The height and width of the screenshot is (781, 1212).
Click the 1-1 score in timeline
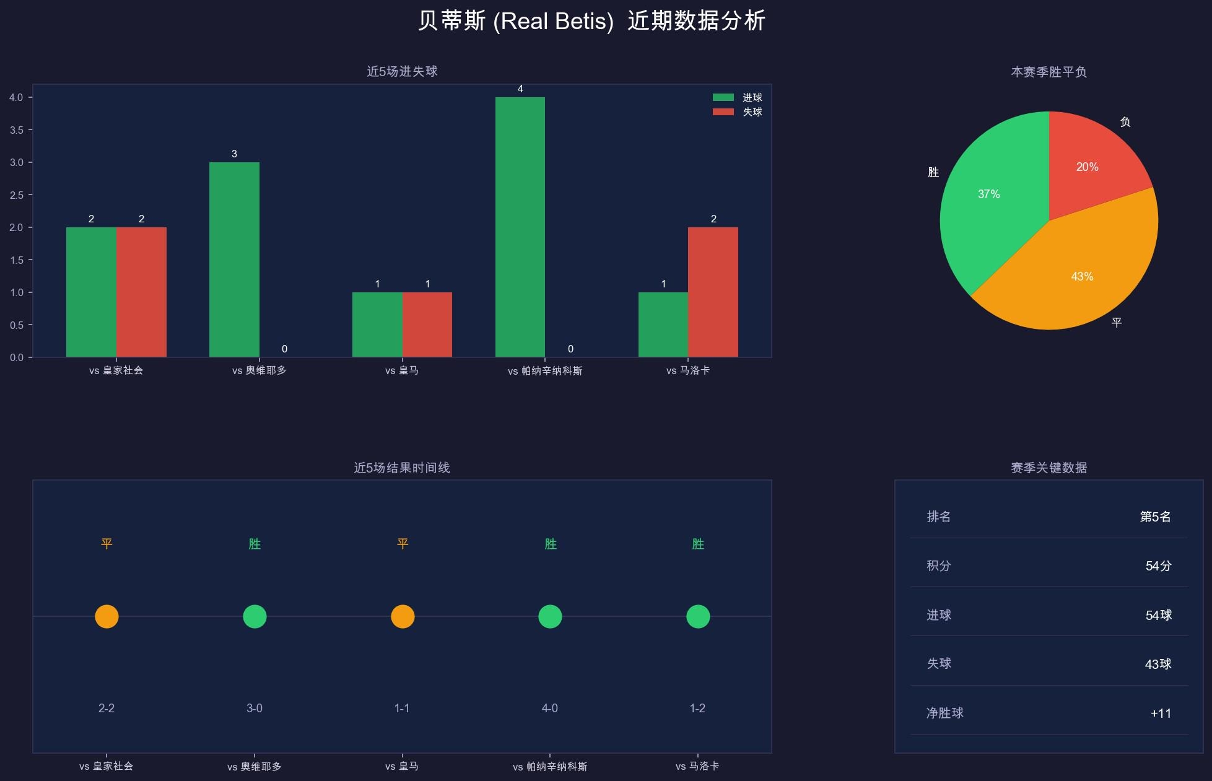tap(402, 708)
